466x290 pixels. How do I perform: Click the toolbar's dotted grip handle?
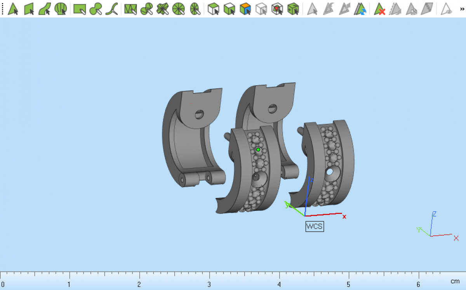[x=3, y=9]
